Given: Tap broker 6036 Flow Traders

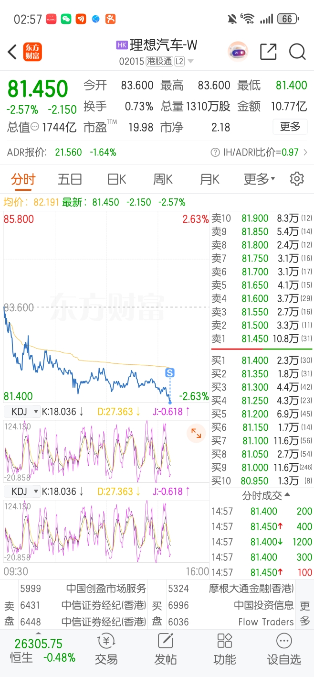Looking at the screenshot, I should [x=231, y=622].
